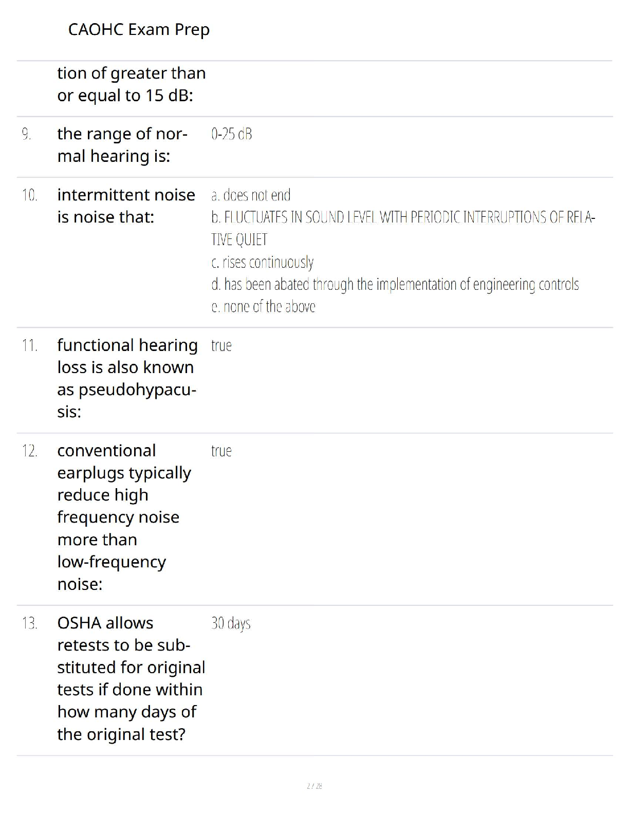Click the conventional earplugs question text
629x814 pixels.
tap(124, 517)
